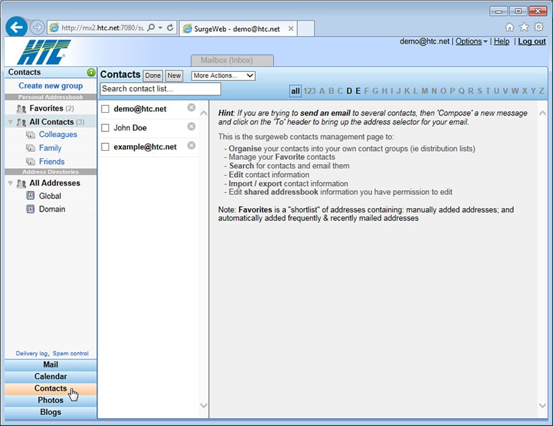Open the Colleagues group icon

tap(30, 134)
